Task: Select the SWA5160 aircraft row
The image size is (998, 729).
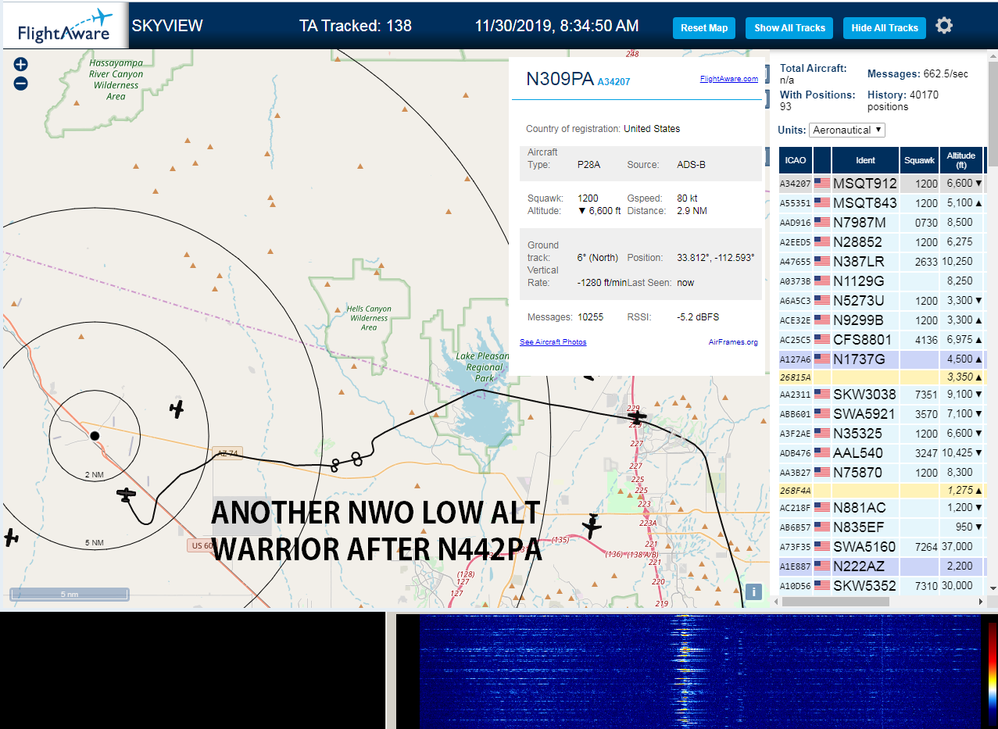Action: 882,546
